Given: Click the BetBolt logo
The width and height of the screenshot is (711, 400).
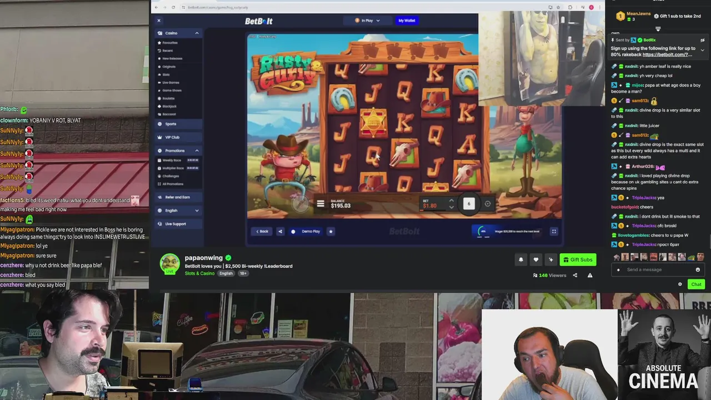Looking at the screenshot, I should pos(259,21).
